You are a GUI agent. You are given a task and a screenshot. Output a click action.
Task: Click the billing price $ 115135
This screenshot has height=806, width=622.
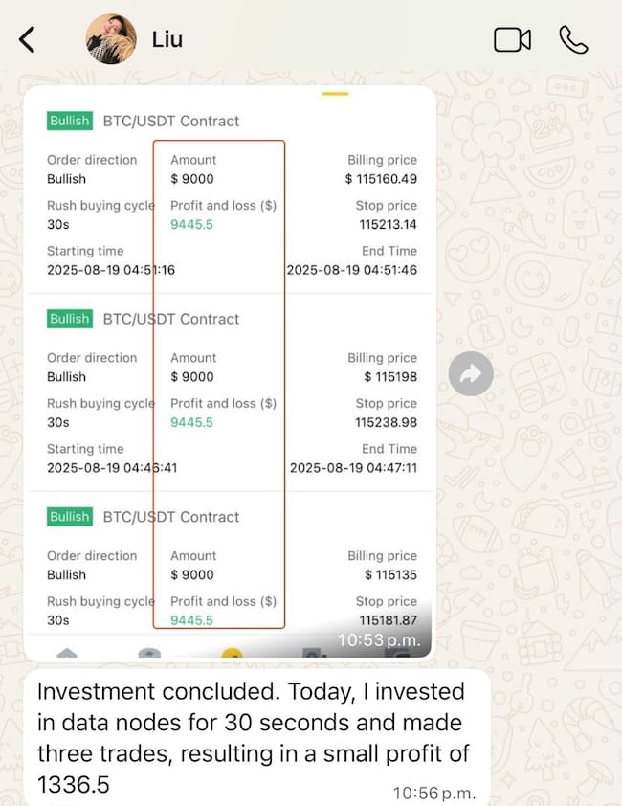pos(390,575)
